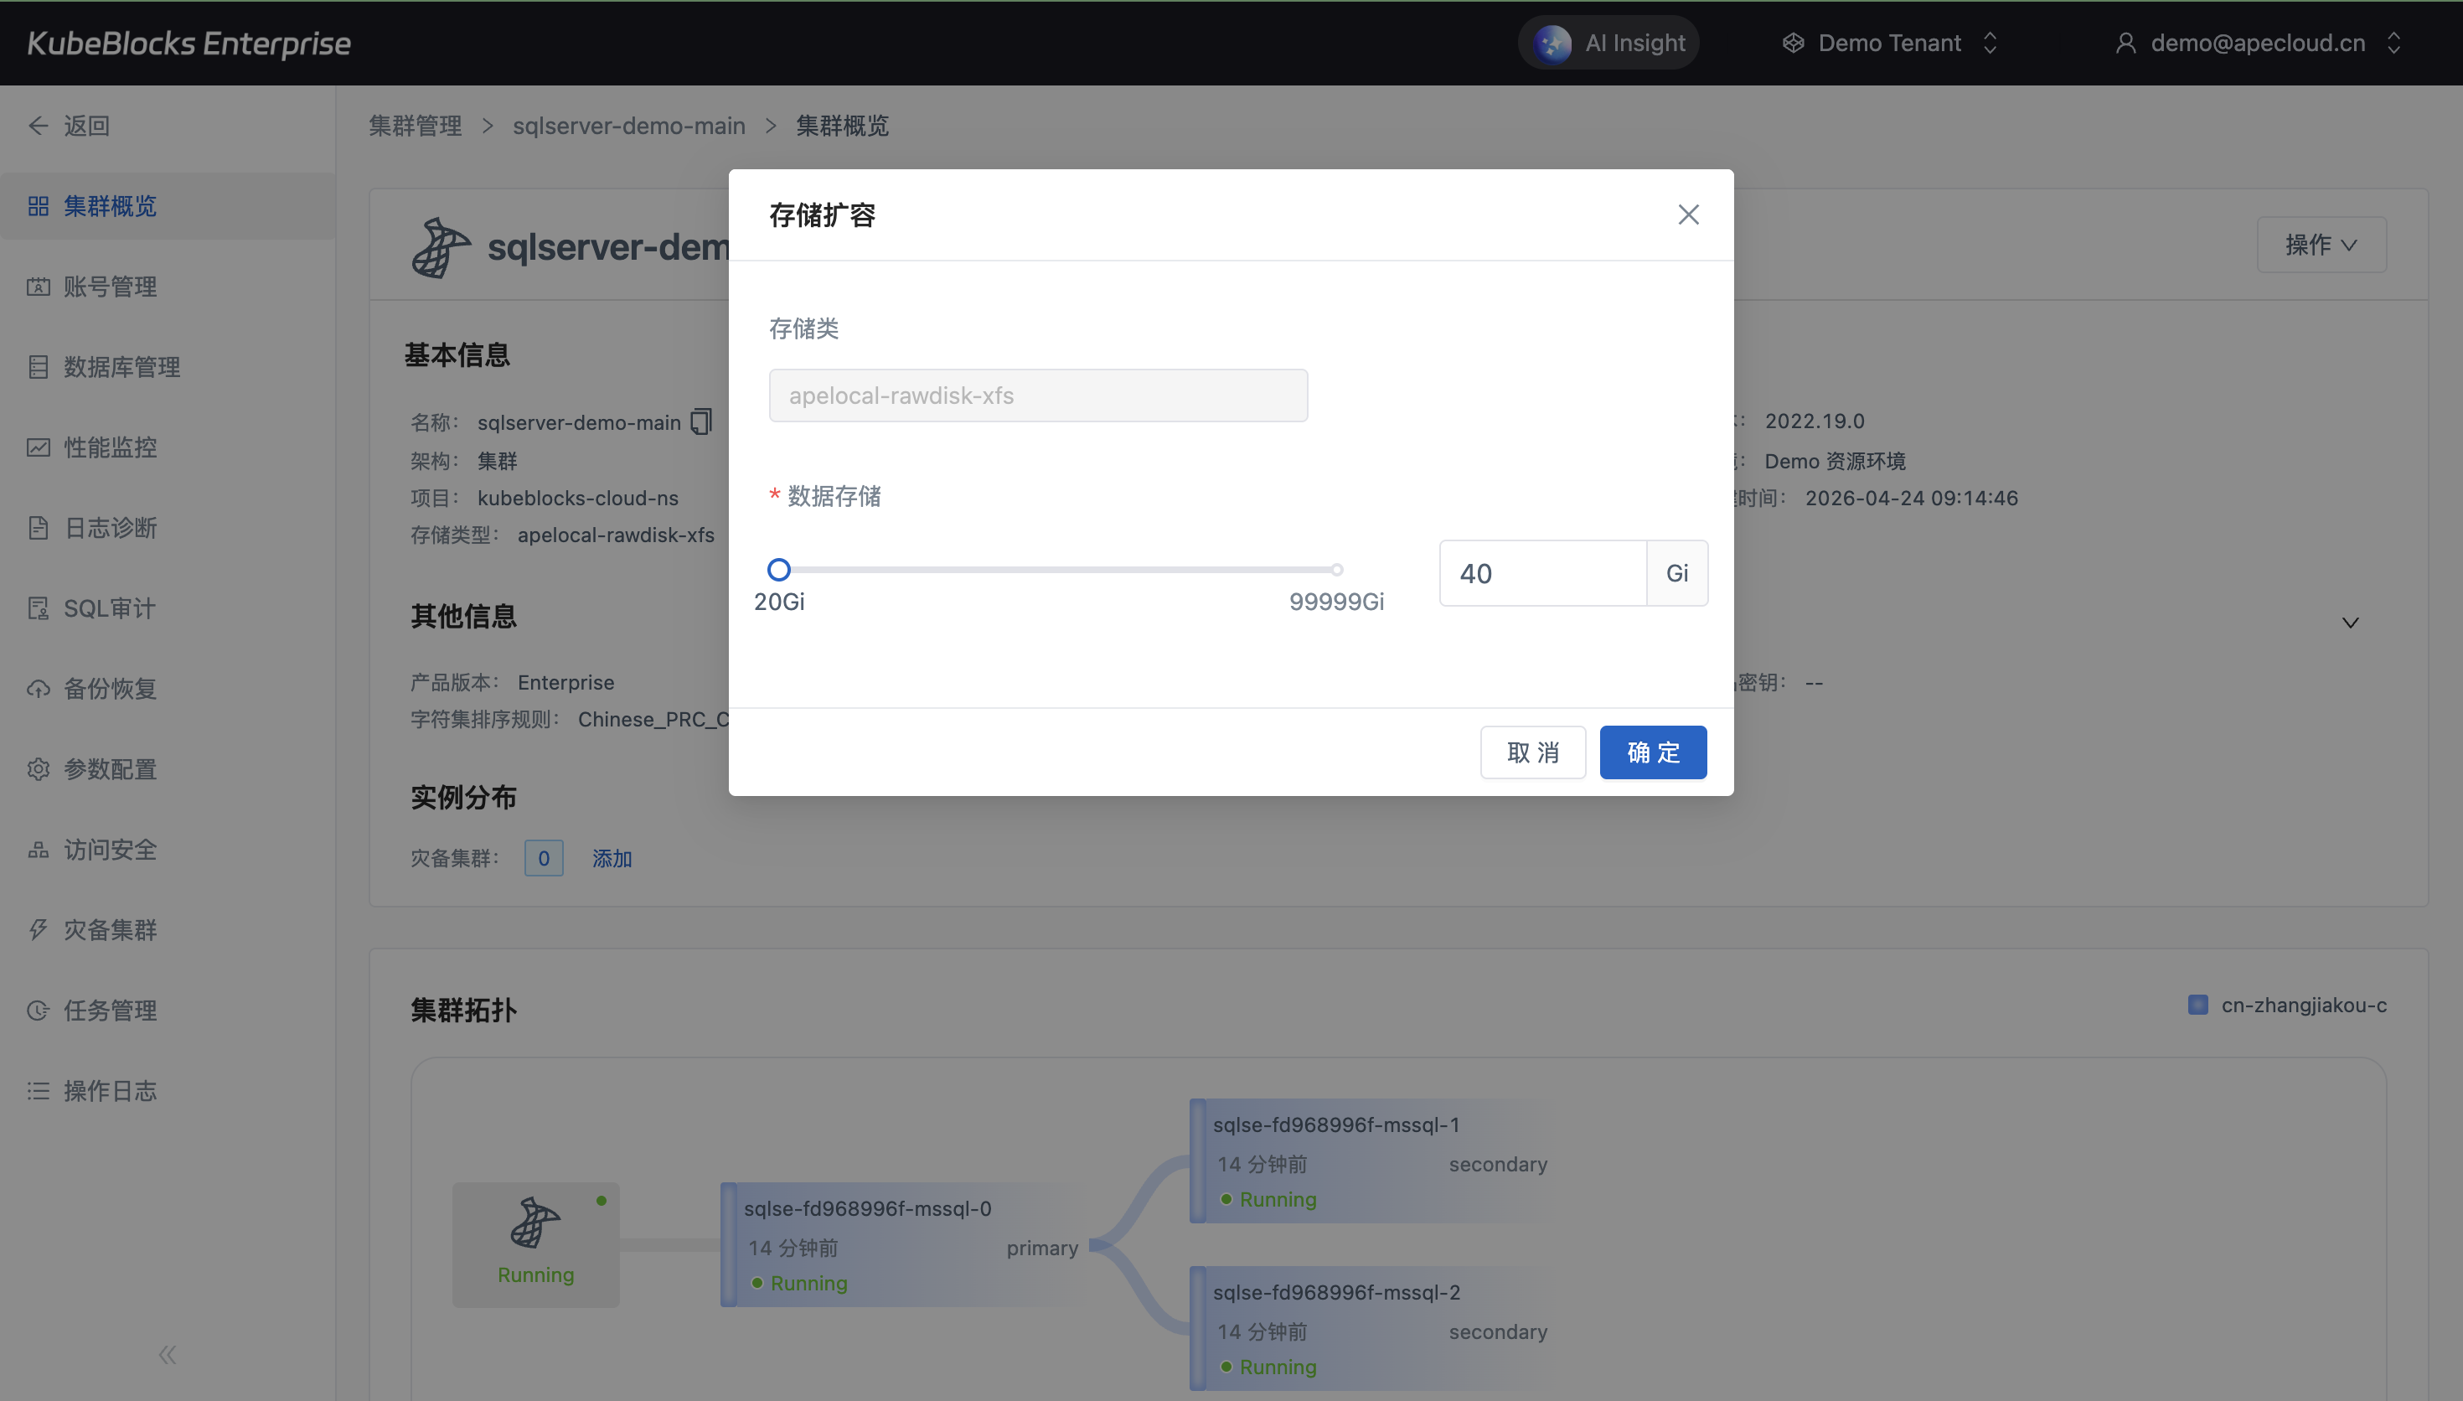2463x1401 pixels.
Task: Open the 任务管理 clock item
Action: tap(110, 1011)
